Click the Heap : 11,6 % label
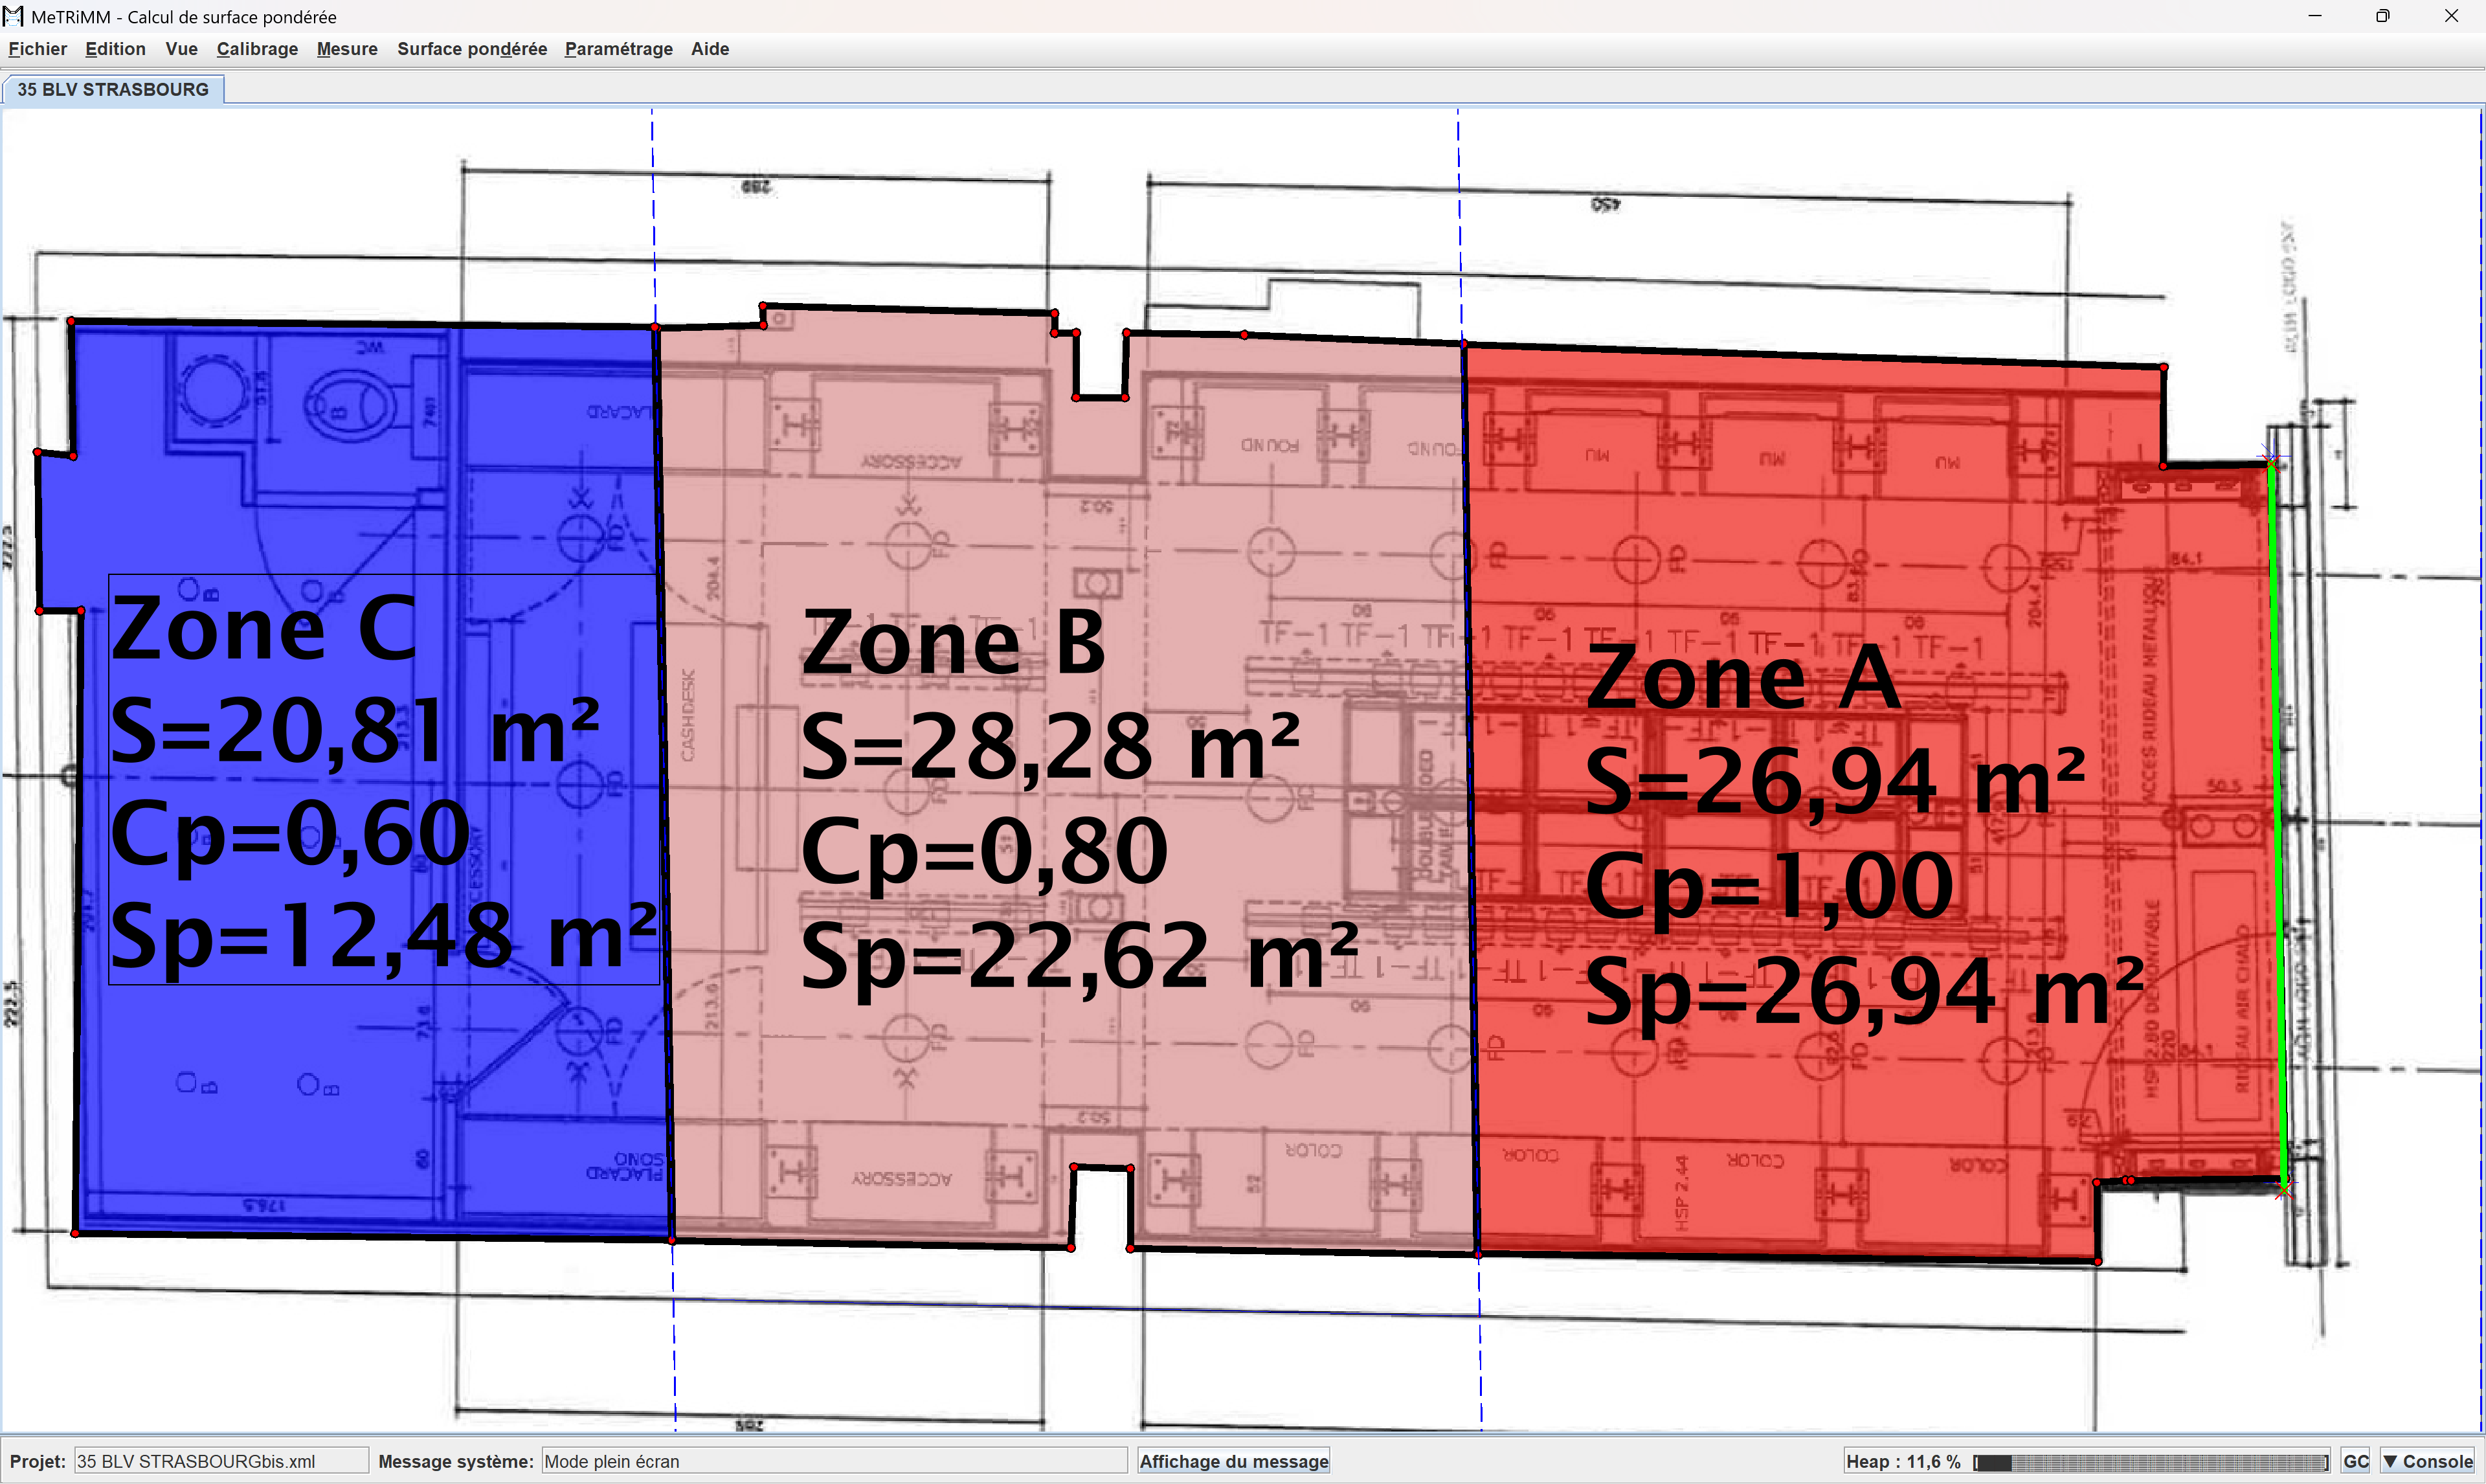The image size is (2486, 1484). (x=1903, y=1461)
